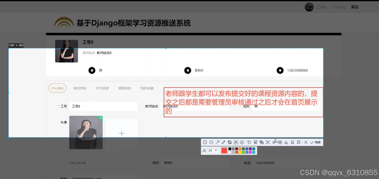Viewport: 379px width, 179px height.
Task: Pick the dark green color swatch
Action: (x=243, y=149)
